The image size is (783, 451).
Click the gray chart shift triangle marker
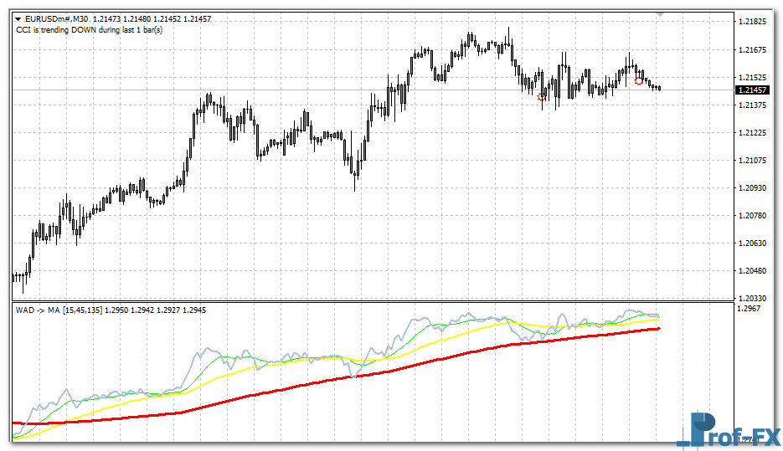pos(661,14)
